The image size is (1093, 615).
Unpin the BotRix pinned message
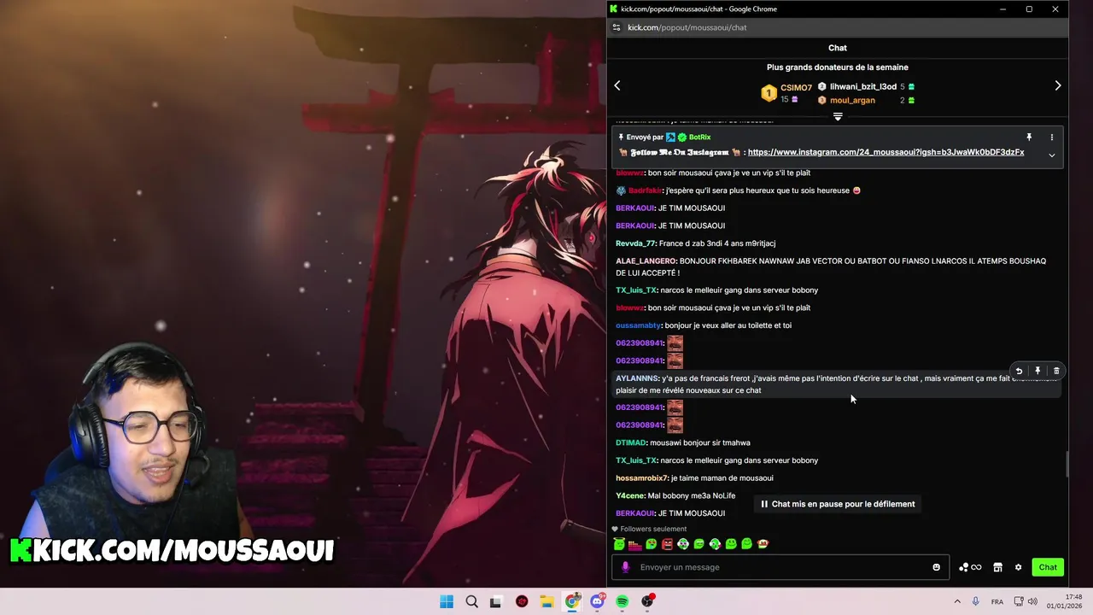click(x=1029, y=137)
